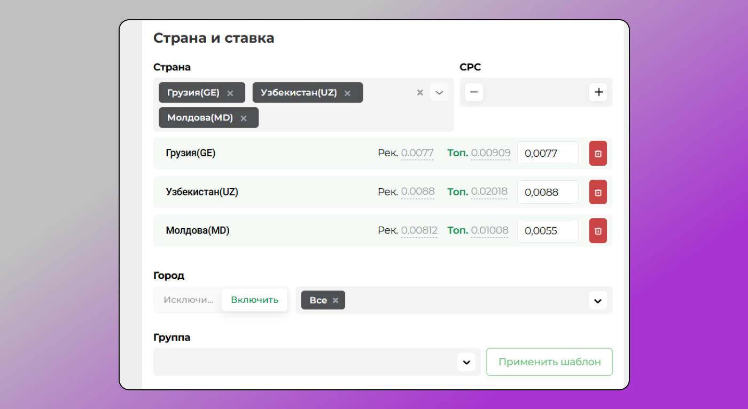This screenshot has height=409, width=748.
Task: Clear all selected countries with the × control
Action: click(x=419, y=92)
